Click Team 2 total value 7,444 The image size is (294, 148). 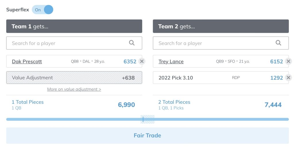273,105
